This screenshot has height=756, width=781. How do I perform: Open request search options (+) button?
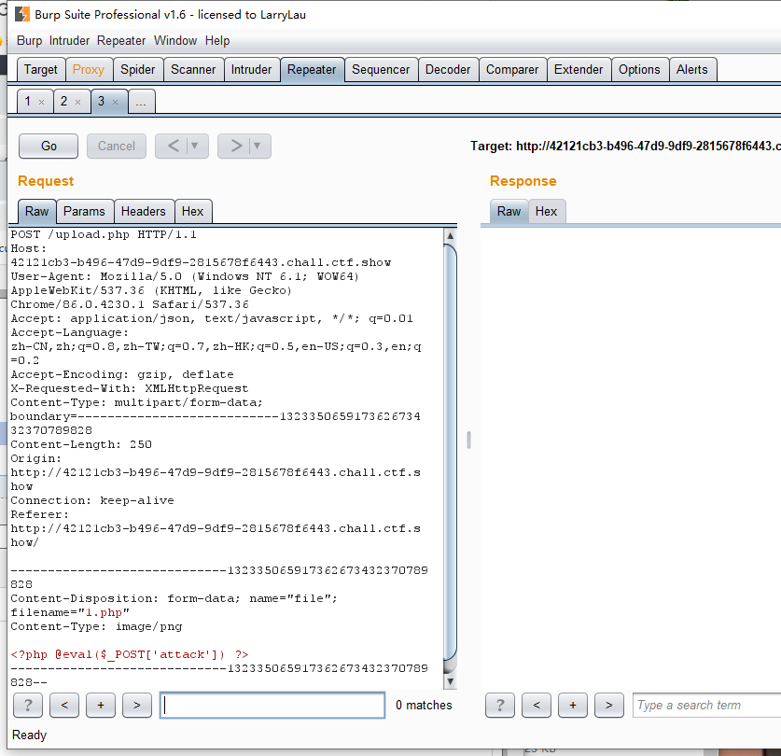[x=101, y=706]
